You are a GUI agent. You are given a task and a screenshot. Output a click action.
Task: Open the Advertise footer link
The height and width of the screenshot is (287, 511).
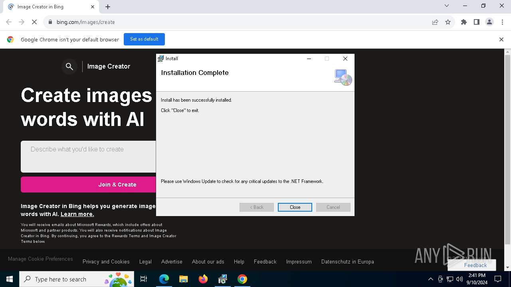(172, 262)
